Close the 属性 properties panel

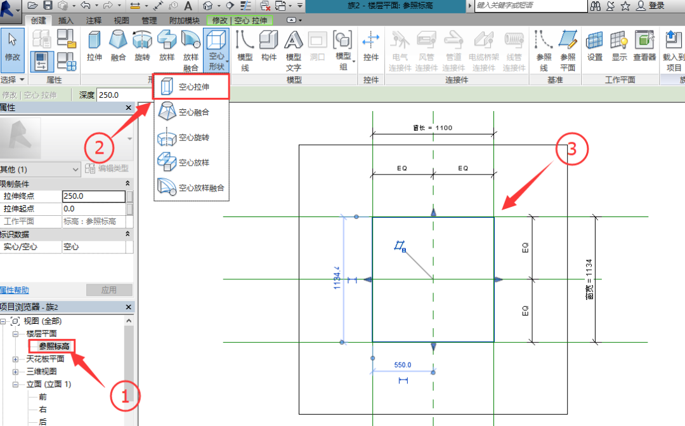click(128, 107)
